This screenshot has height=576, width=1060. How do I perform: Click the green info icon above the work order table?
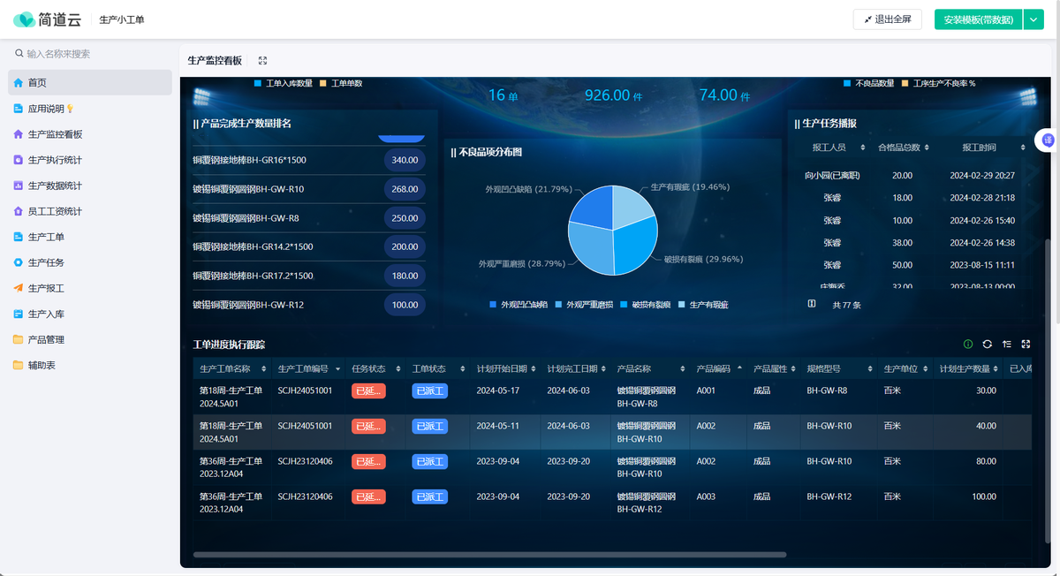tap(968, 345)
